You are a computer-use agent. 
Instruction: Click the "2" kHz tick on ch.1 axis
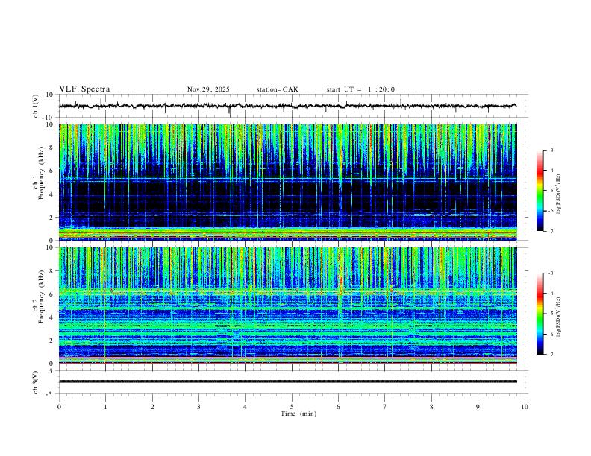click(52, 217)
